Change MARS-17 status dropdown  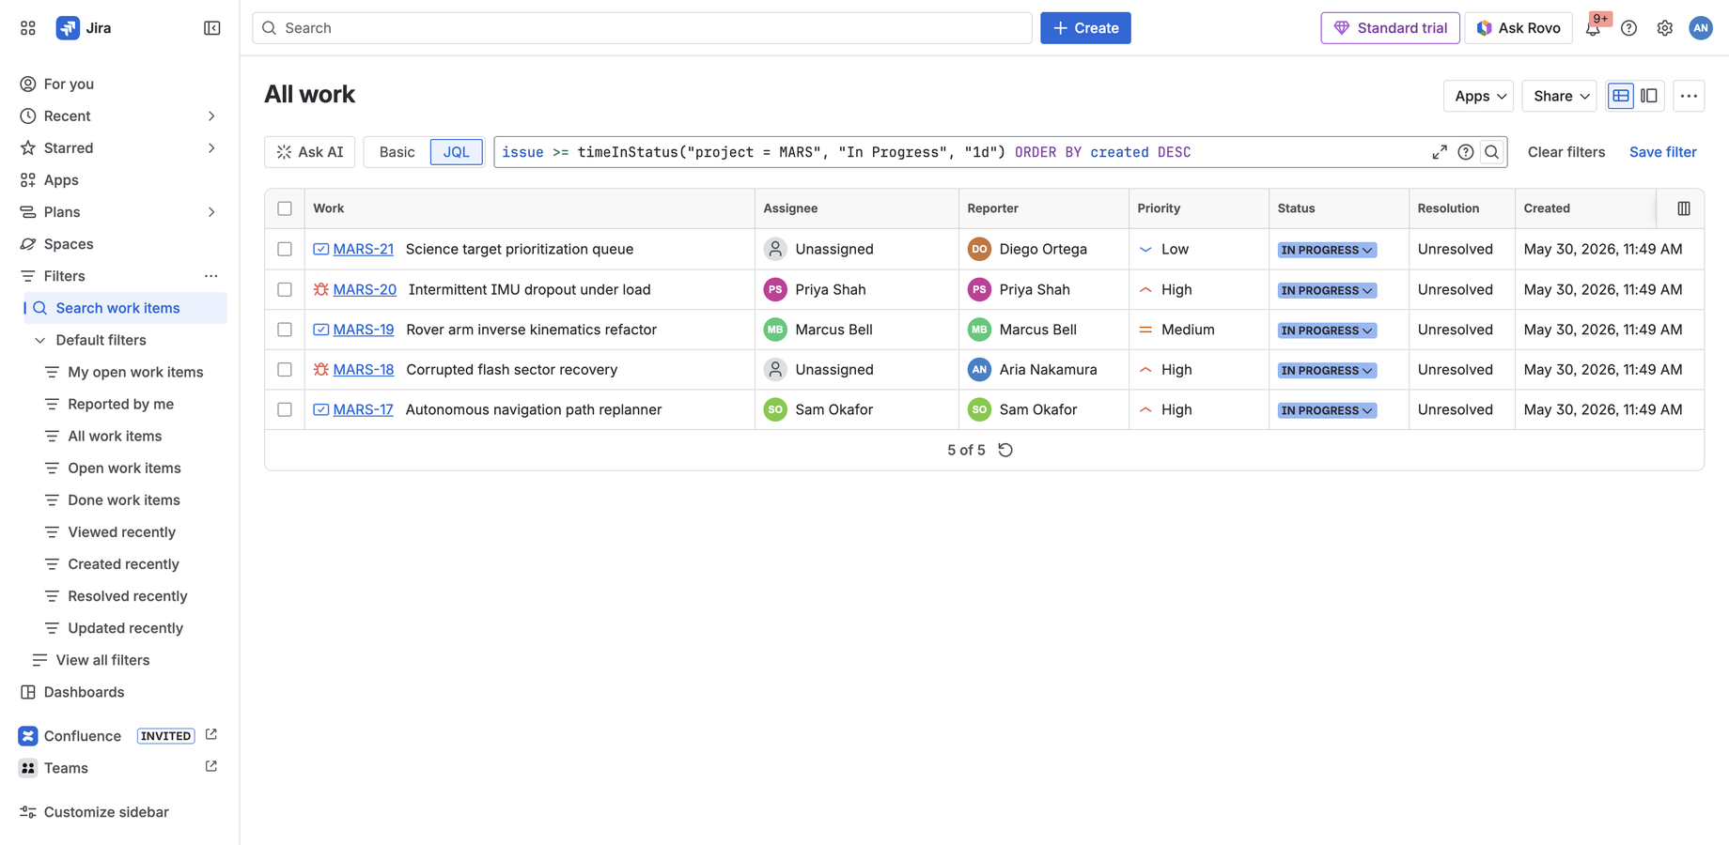coord(1327,410)
